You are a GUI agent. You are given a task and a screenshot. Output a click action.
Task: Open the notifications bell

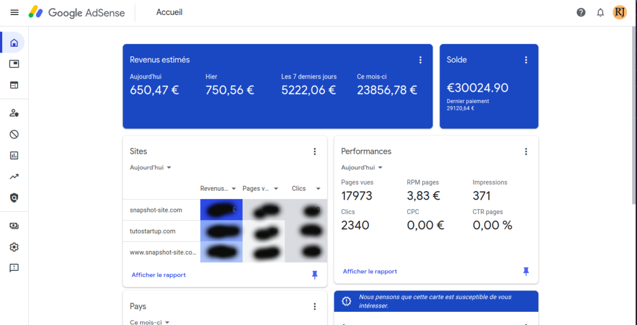pyautogui.click(x=600, y=12)
